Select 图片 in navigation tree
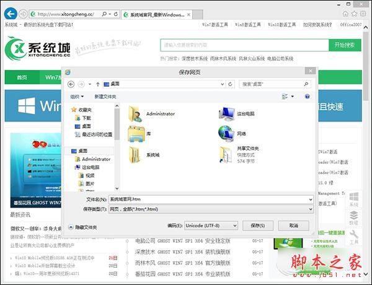This screenshot has width=372, height=285. pyautogui.click(x=87, y=183)
